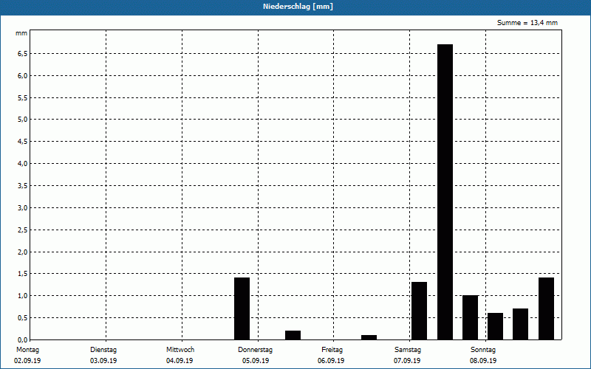
Task: Click the 0,5 y-axis value
Action: click(23, 318)
